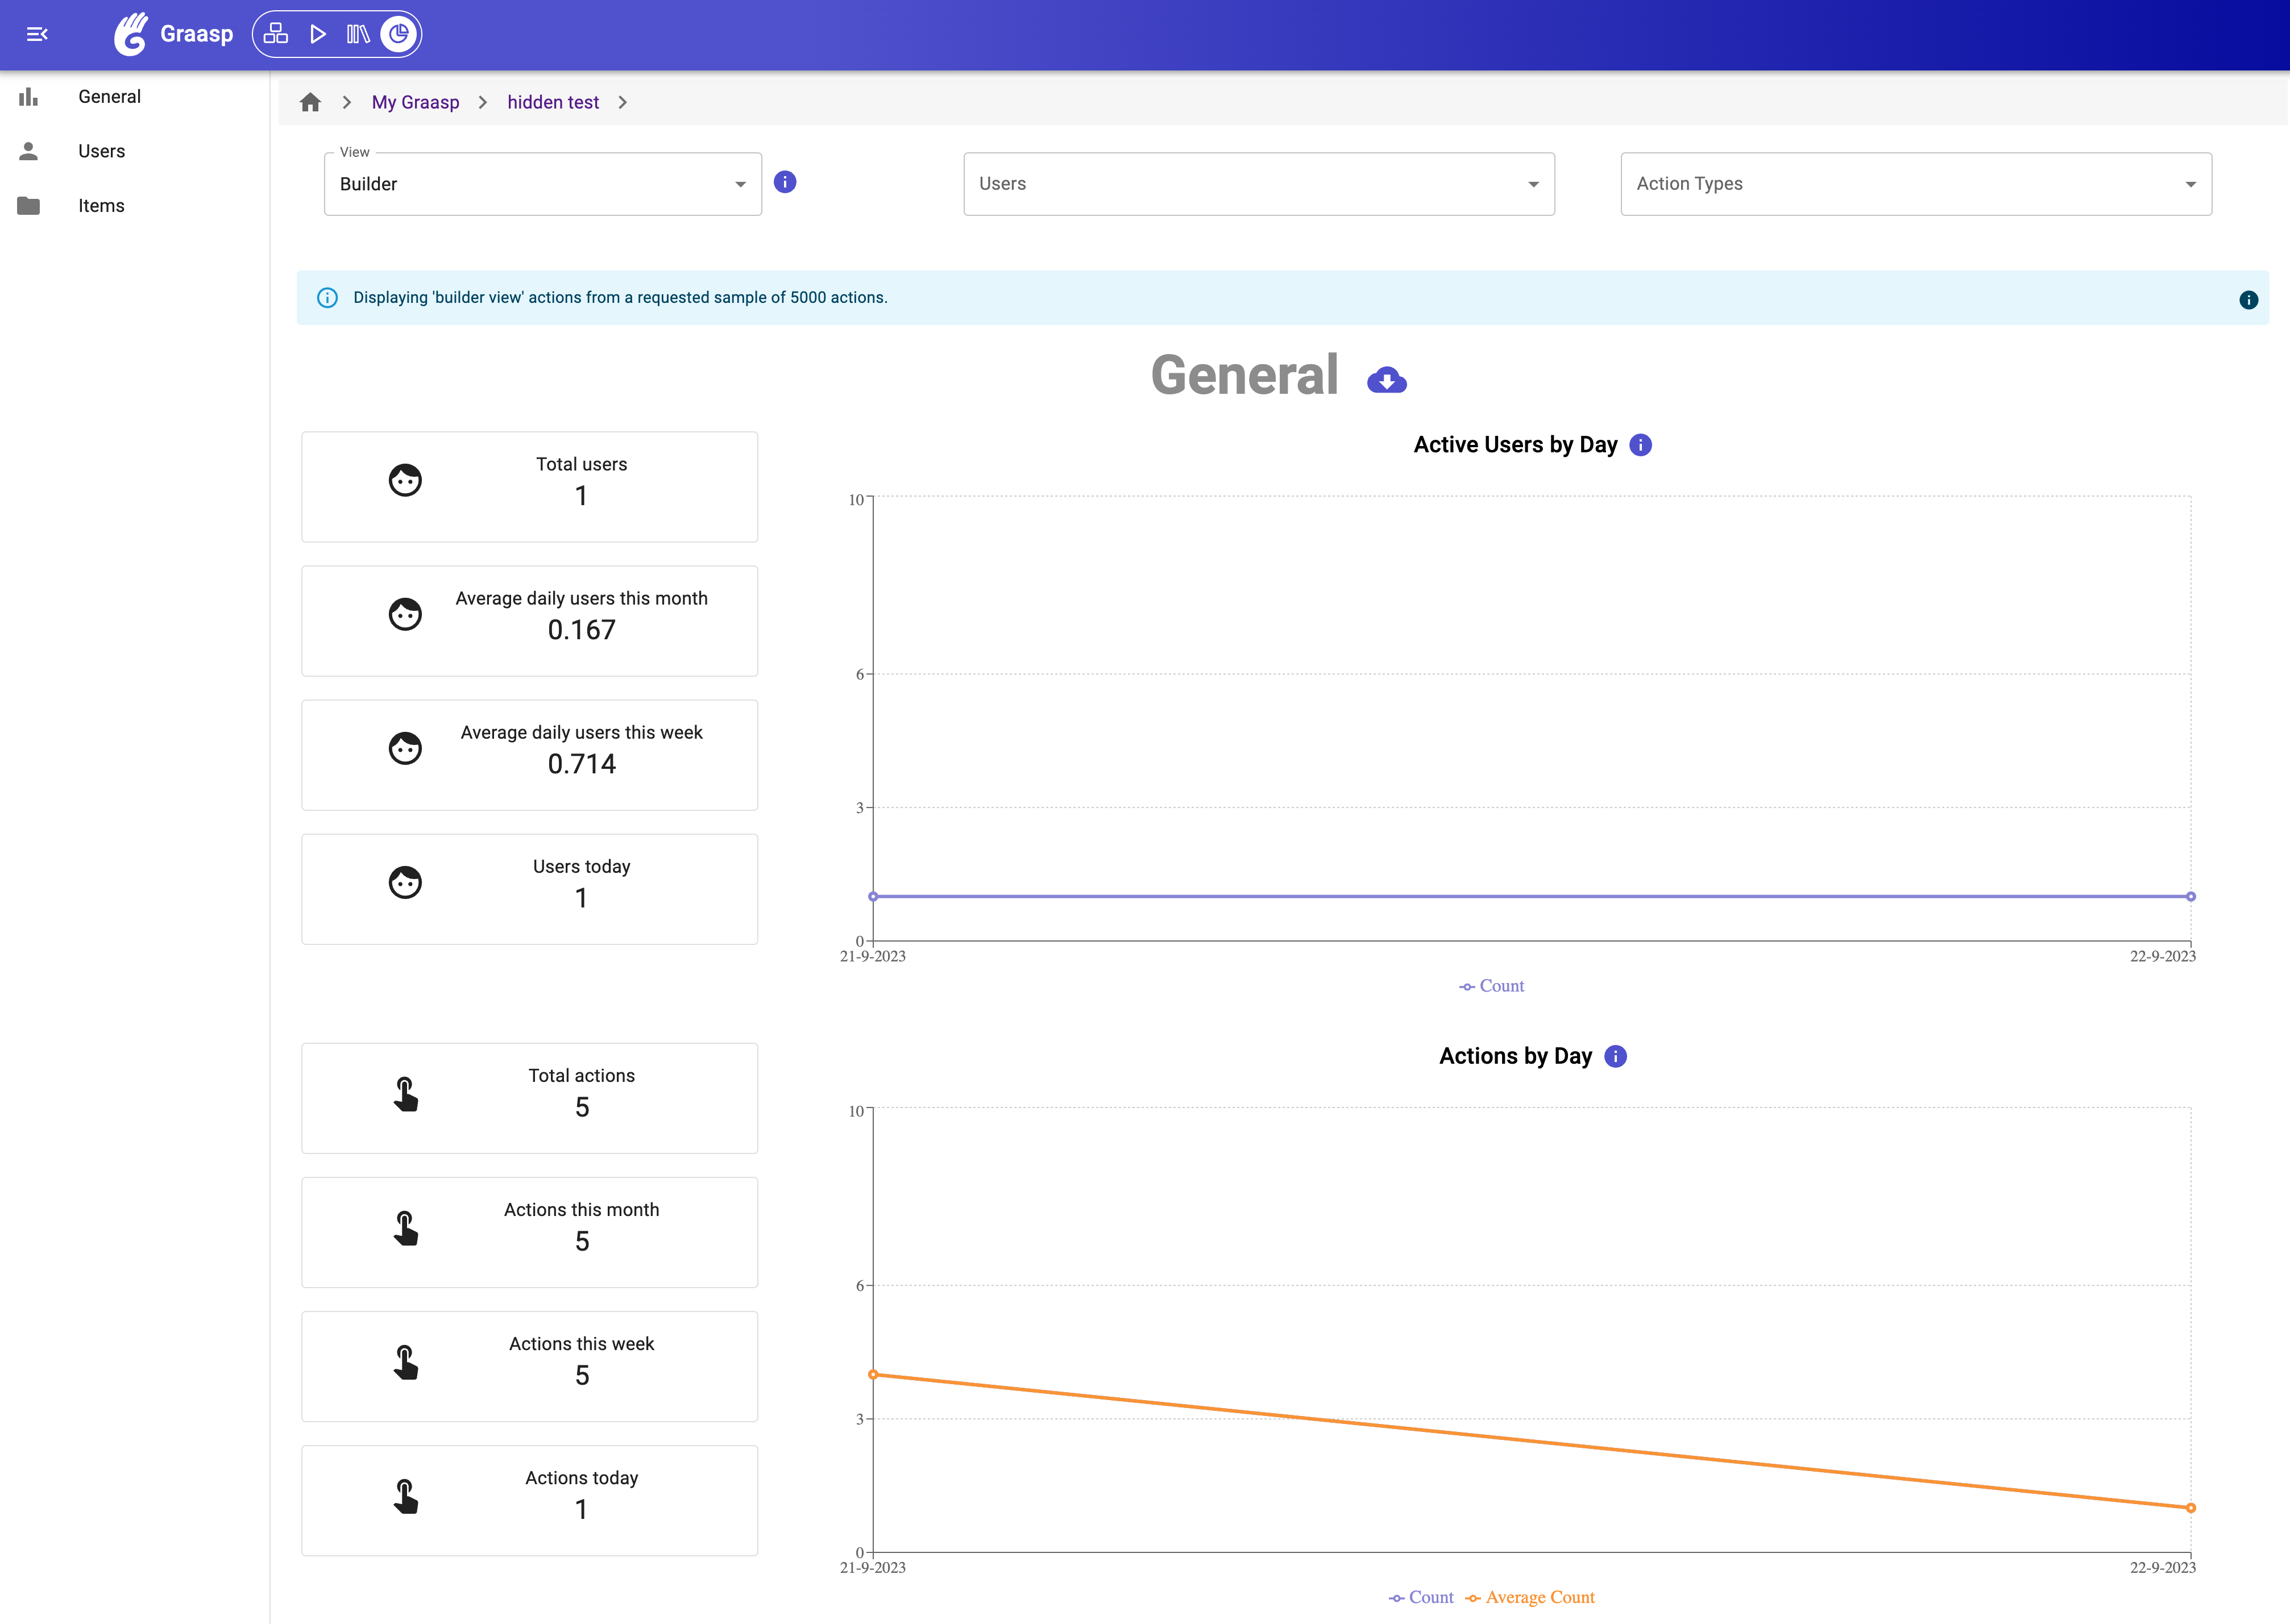Toggle Count legend in Actions by Day chart

(x=1421, y=1598)
